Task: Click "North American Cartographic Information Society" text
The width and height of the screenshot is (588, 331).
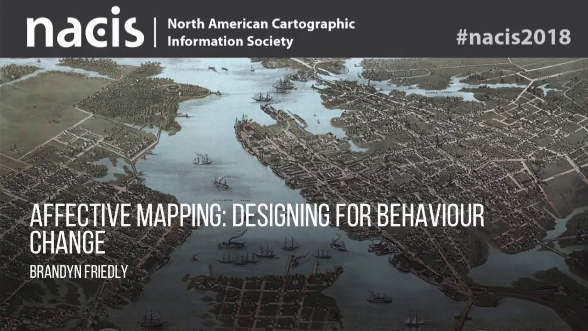Action: pyautogui.click(x=261, y=33)
